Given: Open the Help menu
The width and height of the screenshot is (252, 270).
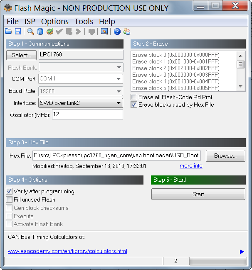Looking at the screenshot, I should 107,22.
